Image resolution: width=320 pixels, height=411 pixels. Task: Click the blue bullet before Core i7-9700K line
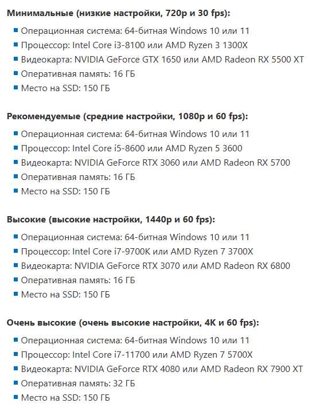(15, 251)
